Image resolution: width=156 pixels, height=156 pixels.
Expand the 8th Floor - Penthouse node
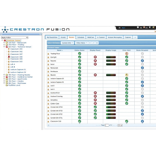(x=4, y=83)
